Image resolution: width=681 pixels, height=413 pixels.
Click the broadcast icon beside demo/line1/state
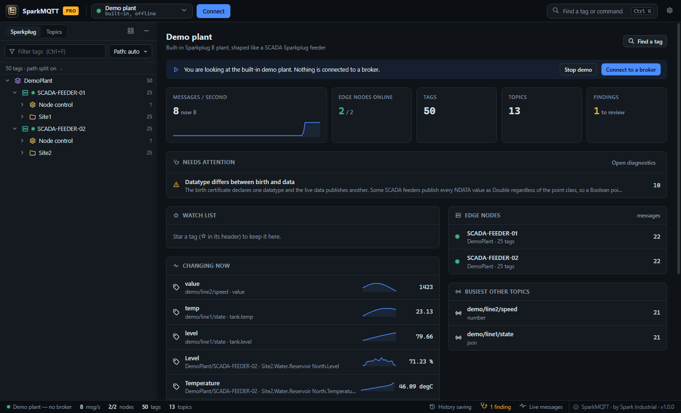point(458,338)
